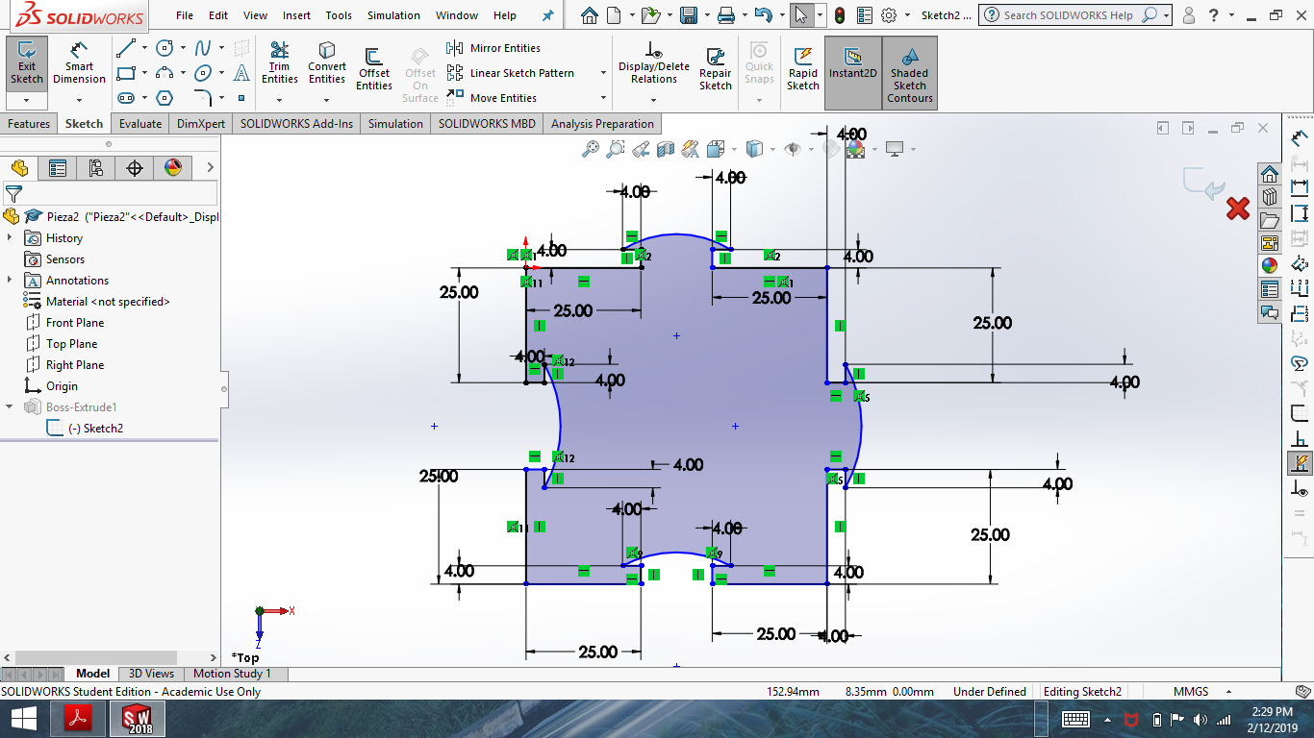Open the DisplayManager color ball tab

pyautogui.click(x=173, y=168)
